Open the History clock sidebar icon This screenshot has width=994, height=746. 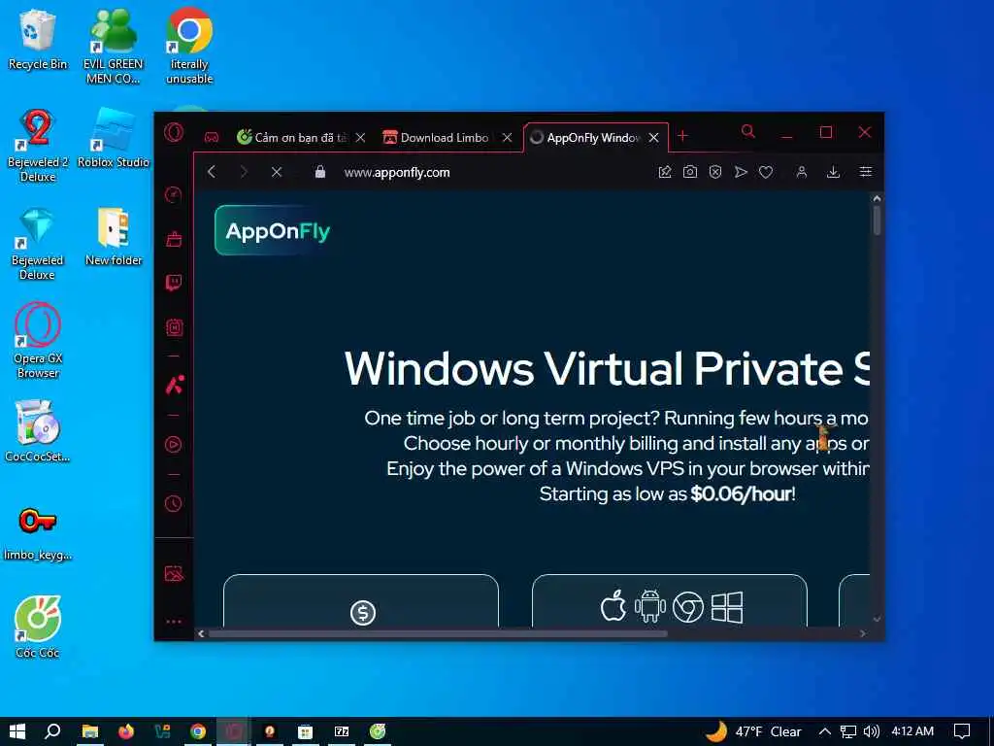coord(174,504)
